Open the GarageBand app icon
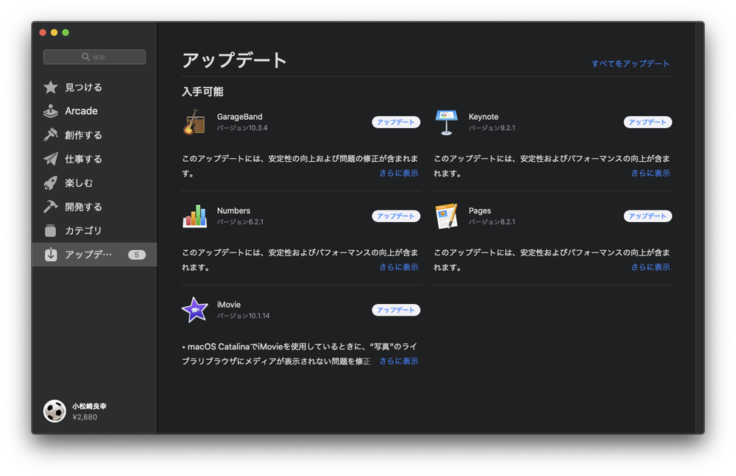736x476 pixels. pyautogui.click(x=194, y=122)
